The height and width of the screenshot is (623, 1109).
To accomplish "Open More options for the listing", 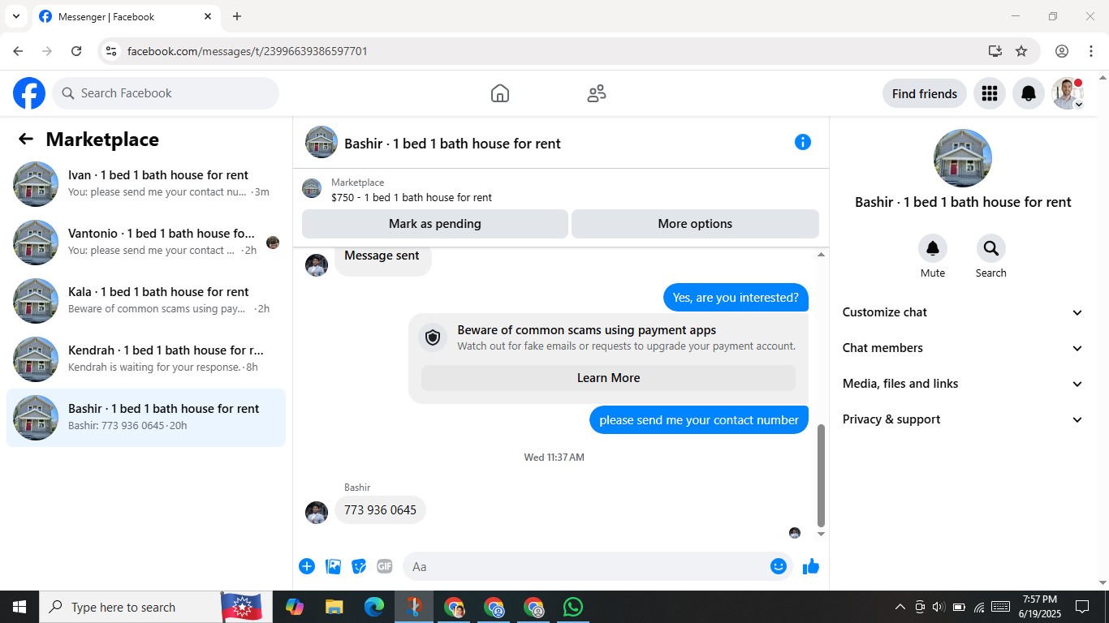I will coord(695,224).
